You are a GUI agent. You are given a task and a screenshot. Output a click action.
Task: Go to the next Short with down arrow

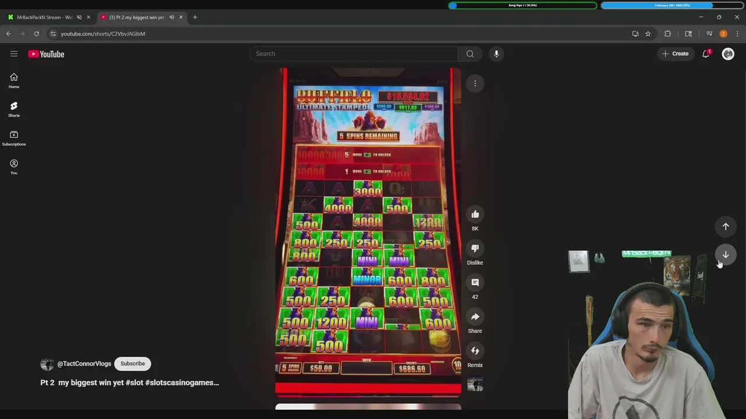pos(726,254)
